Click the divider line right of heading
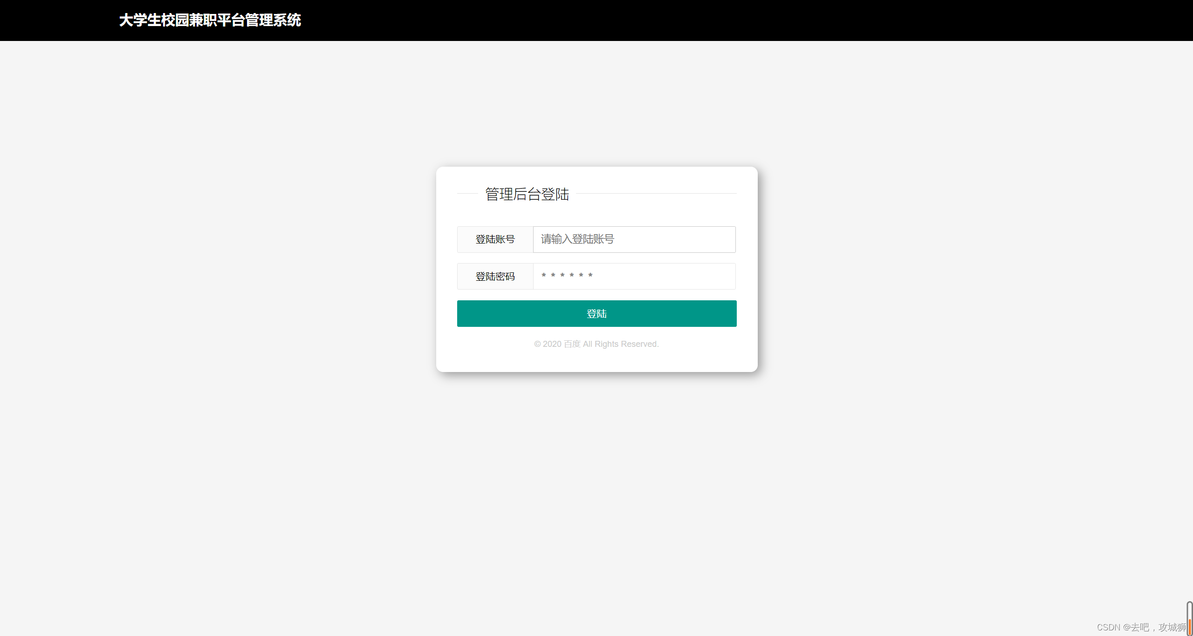Image resolution: width=1193 pixels, height=636 pixels. pos(656,193)
